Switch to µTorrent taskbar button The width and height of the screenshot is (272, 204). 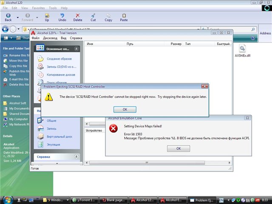pyautogui.click(x=82, y=200)
